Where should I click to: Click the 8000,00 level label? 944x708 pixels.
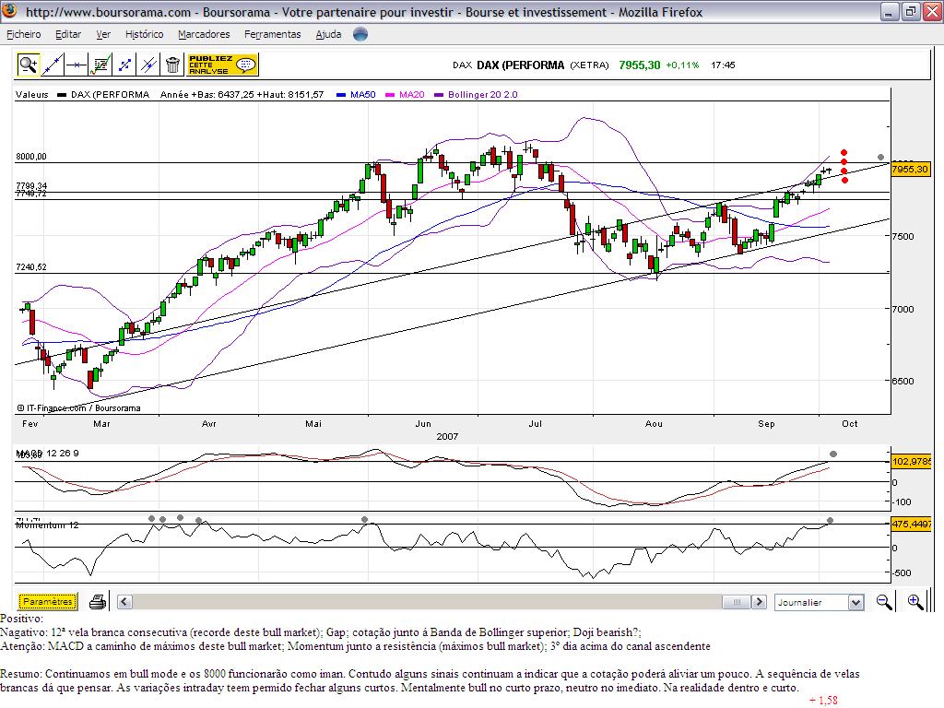[x=31, y=157]
